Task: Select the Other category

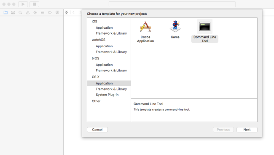Action: pyautogui.click(x=96, y=101)
